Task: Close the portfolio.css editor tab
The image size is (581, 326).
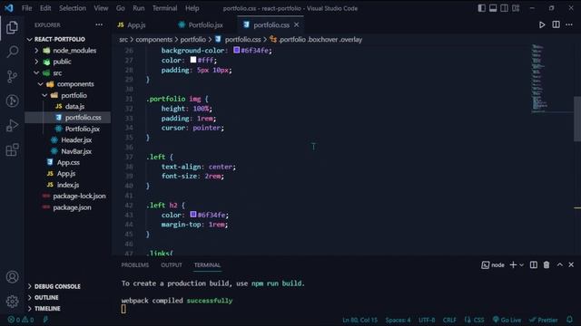Action: pos(297,24)
